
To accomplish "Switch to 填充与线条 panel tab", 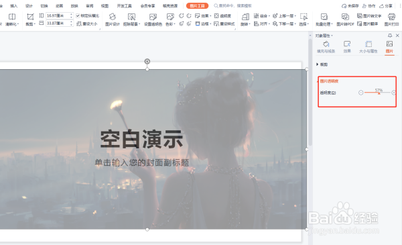I will (x=326, y=47).
